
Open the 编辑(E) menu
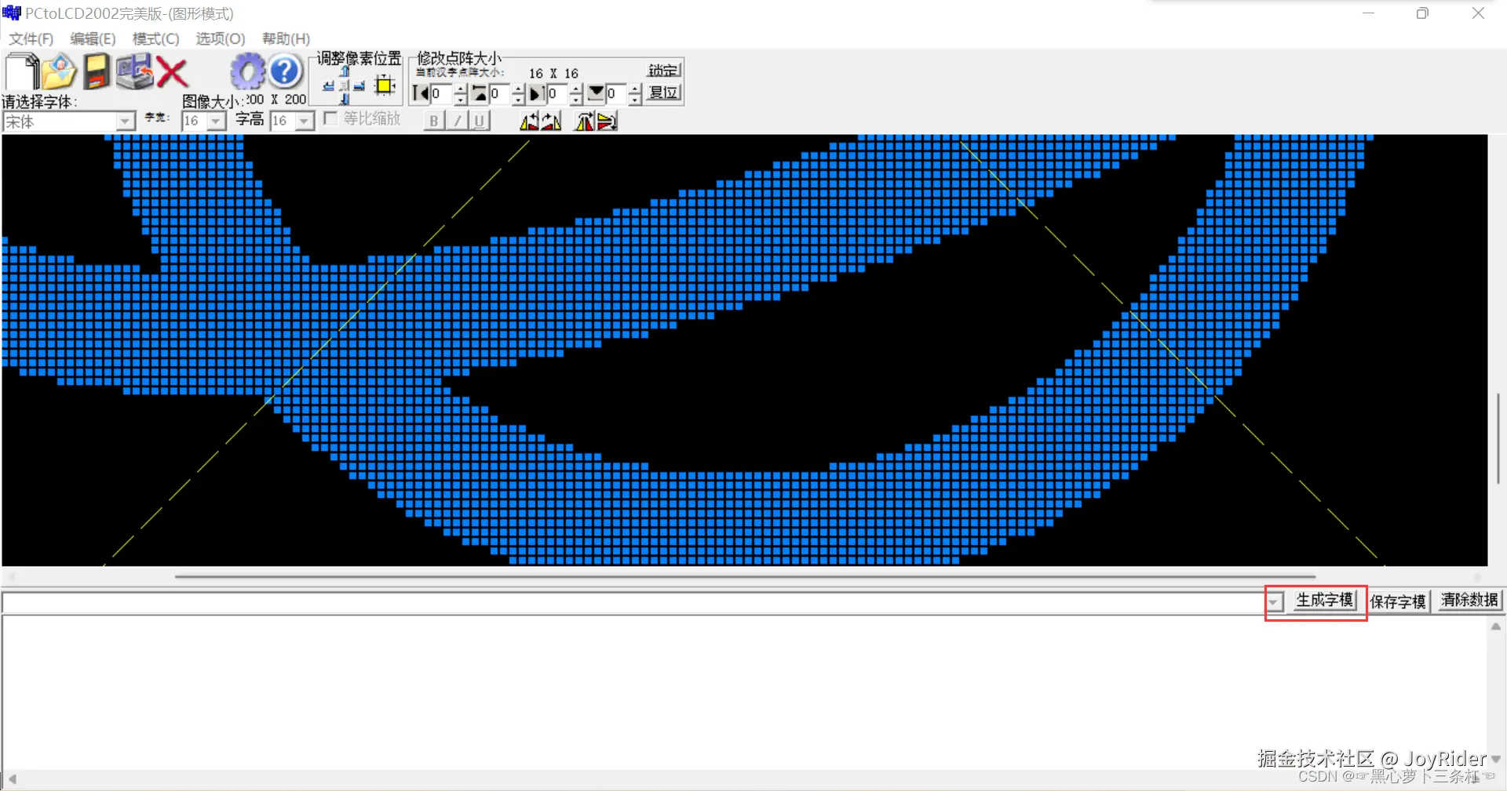93,38
